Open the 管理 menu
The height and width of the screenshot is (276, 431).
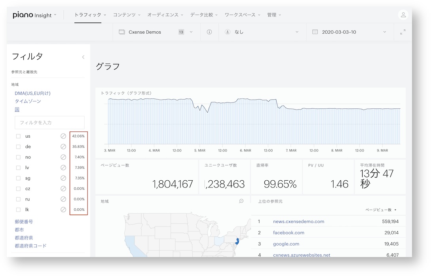pos(274,15)
